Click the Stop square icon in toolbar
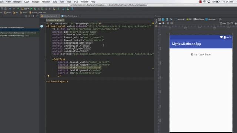237x133 pixels. [x=50, y=9]
